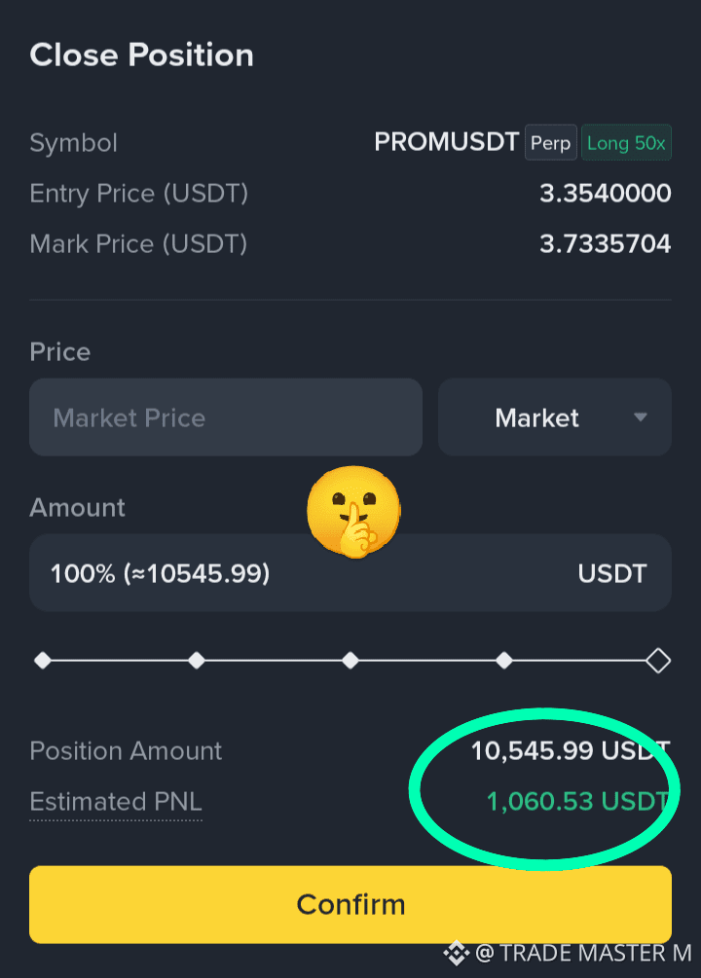Click the dropdown arrow beside Market
Viewport: 701px width, 978px height.
pos(640,417)
